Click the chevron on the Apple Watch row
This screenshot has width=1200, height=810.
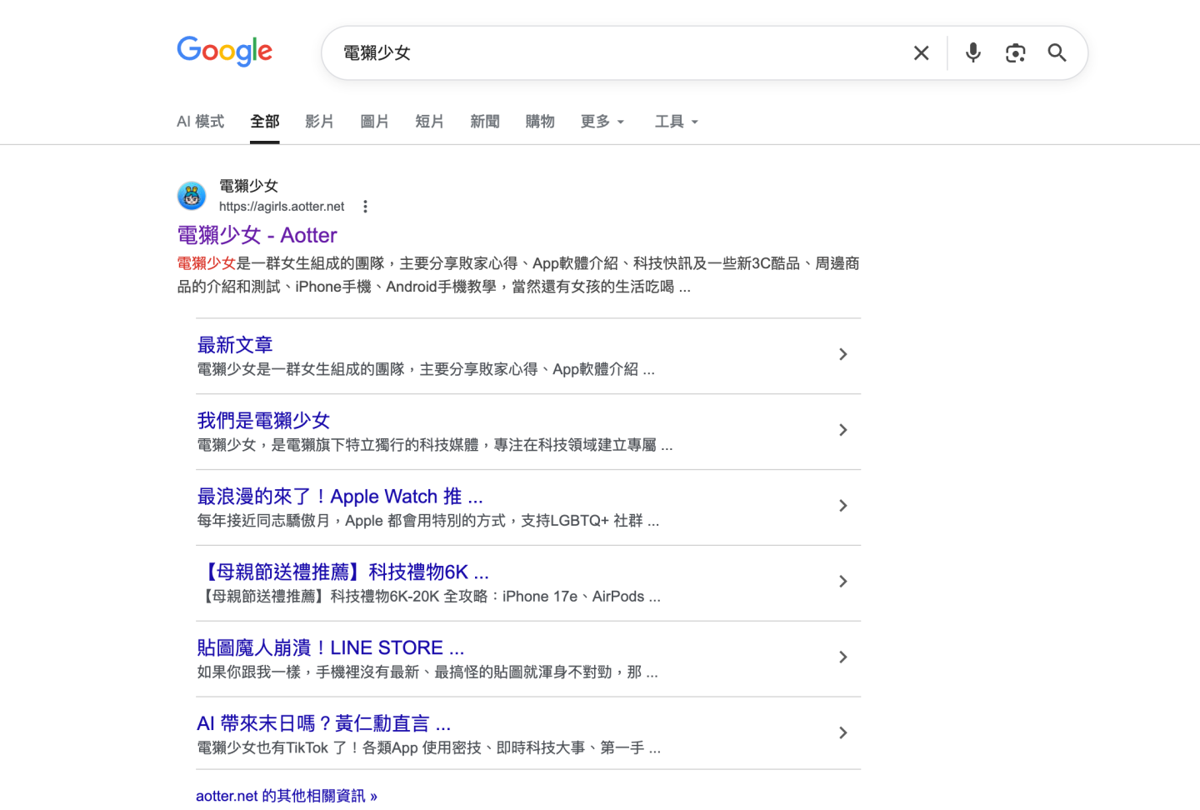(x=842, y=506)
